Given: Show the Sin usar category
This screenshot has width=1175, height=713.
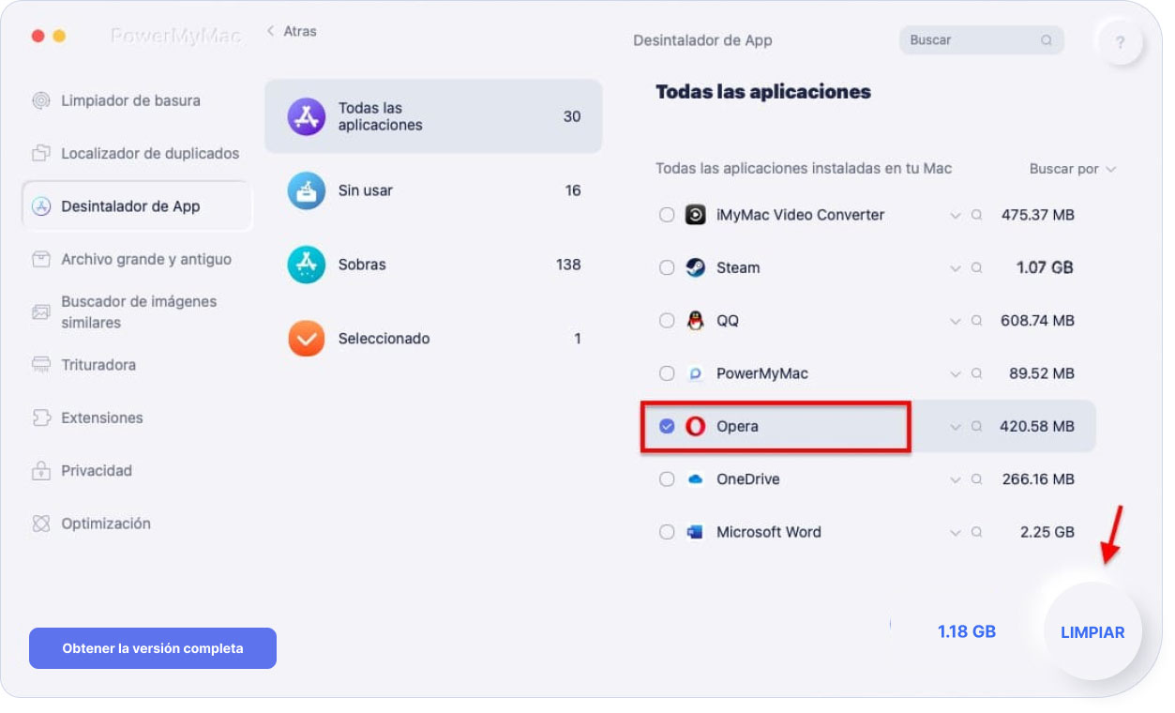Looking at the screenshot, I should coord(433,190).
